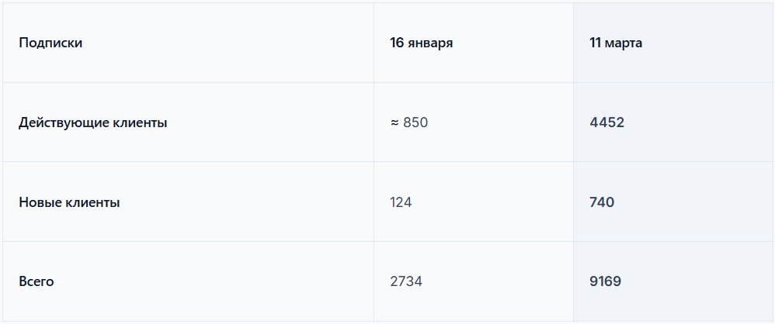This screenshot has width=775, height=324.
Task: Select the 124 new clients value
Action: tap(401, 202)
